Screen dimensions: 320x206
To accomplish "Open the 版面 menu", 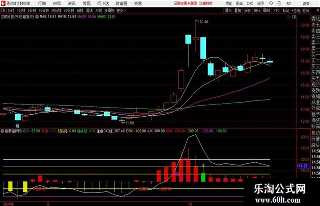I will [239, 3].
